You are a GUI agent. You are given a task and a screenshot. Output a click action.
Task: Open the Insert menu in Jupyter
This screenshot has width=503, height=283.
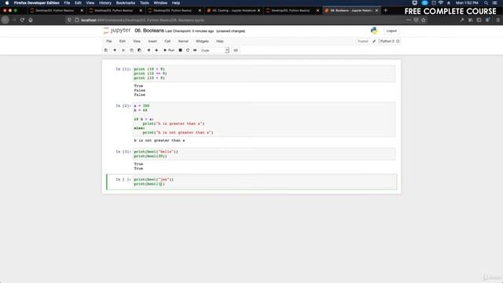[x=152, y=42]
